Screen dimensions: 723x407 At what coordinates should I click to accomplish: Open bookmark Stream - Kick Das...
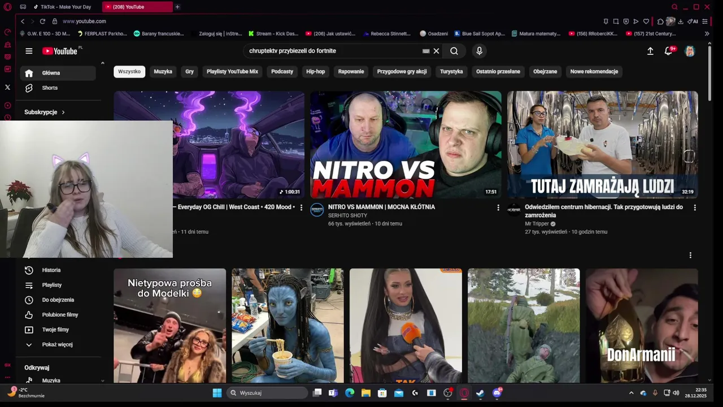(273, 33)
